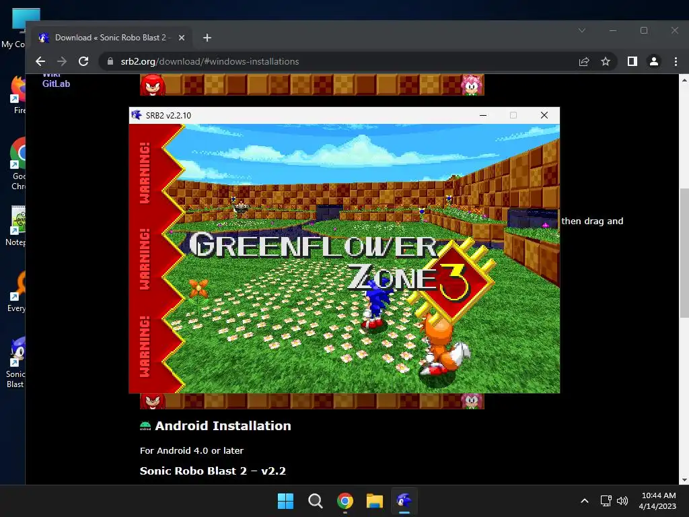Click the SRB2 v2.2.10 window title icon
Image resolution: width=689 pixels, height=517 pixels.
(136, 115)
